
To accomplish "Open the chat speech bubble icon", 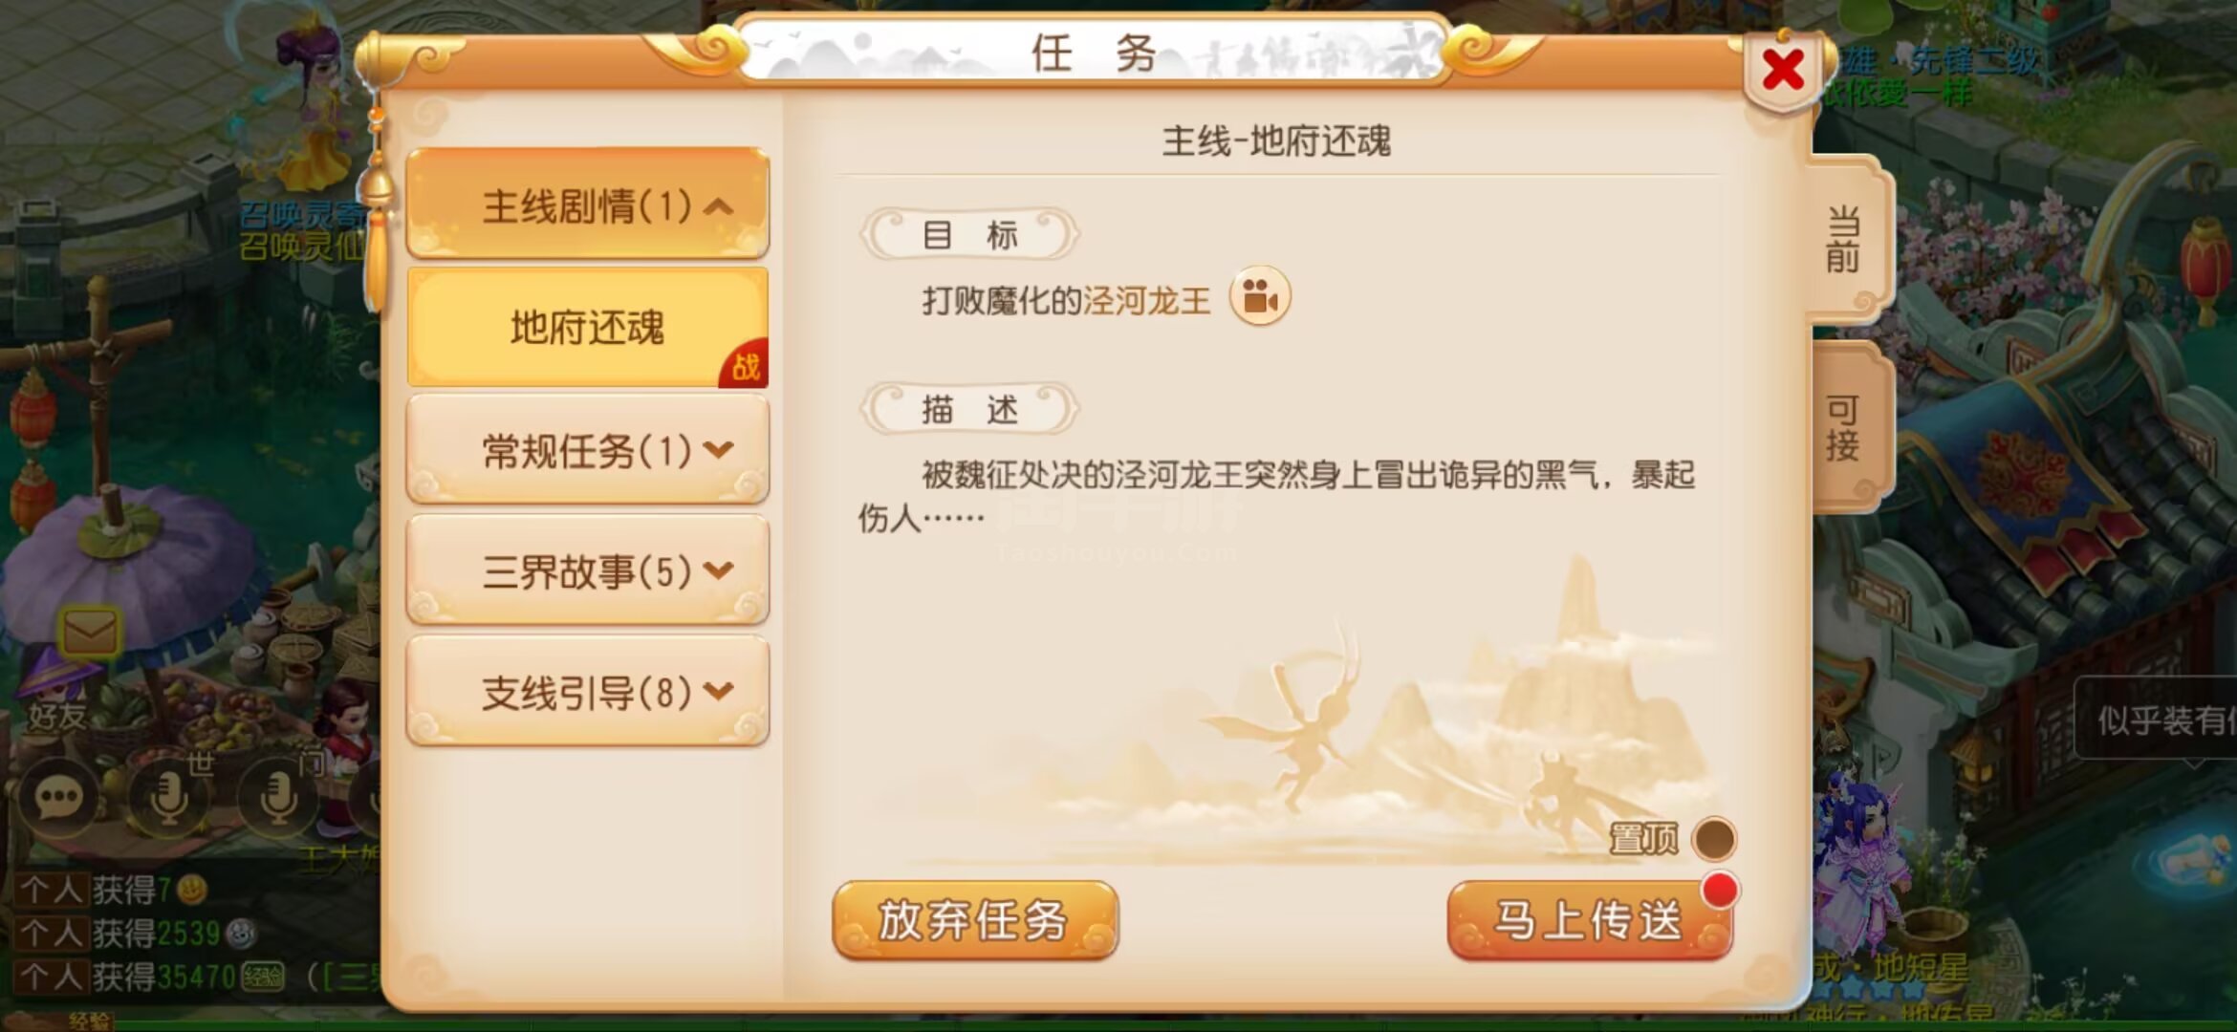I will point(57,797).
